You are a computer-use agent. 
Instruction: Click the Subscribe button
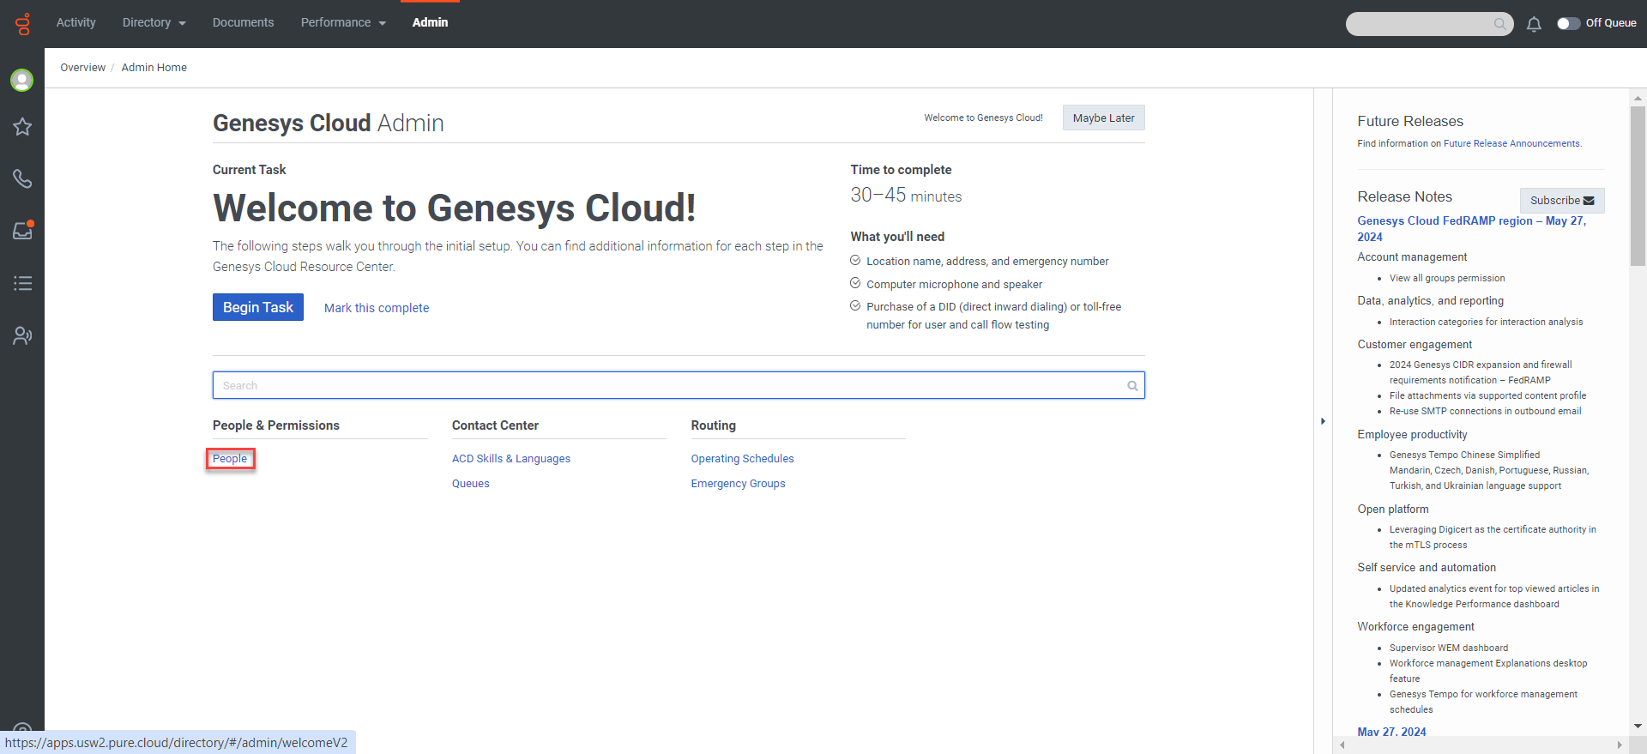click(x=1562, y=201)
